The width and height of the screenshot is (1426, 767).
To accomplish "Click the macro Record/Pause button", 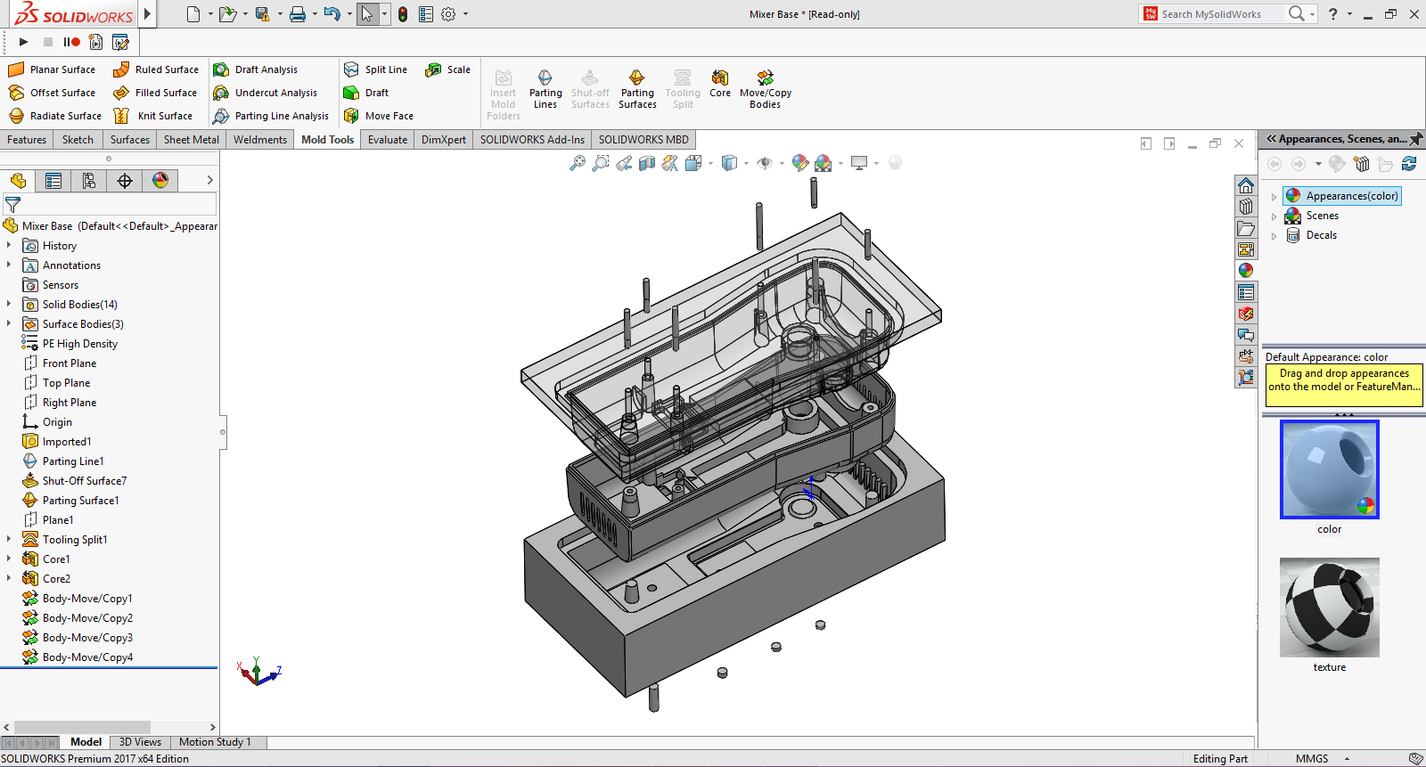I will [x=71, y=42].
